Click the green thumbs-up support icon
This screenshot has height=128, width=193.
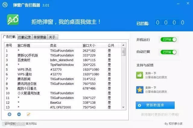pos(140,75)
